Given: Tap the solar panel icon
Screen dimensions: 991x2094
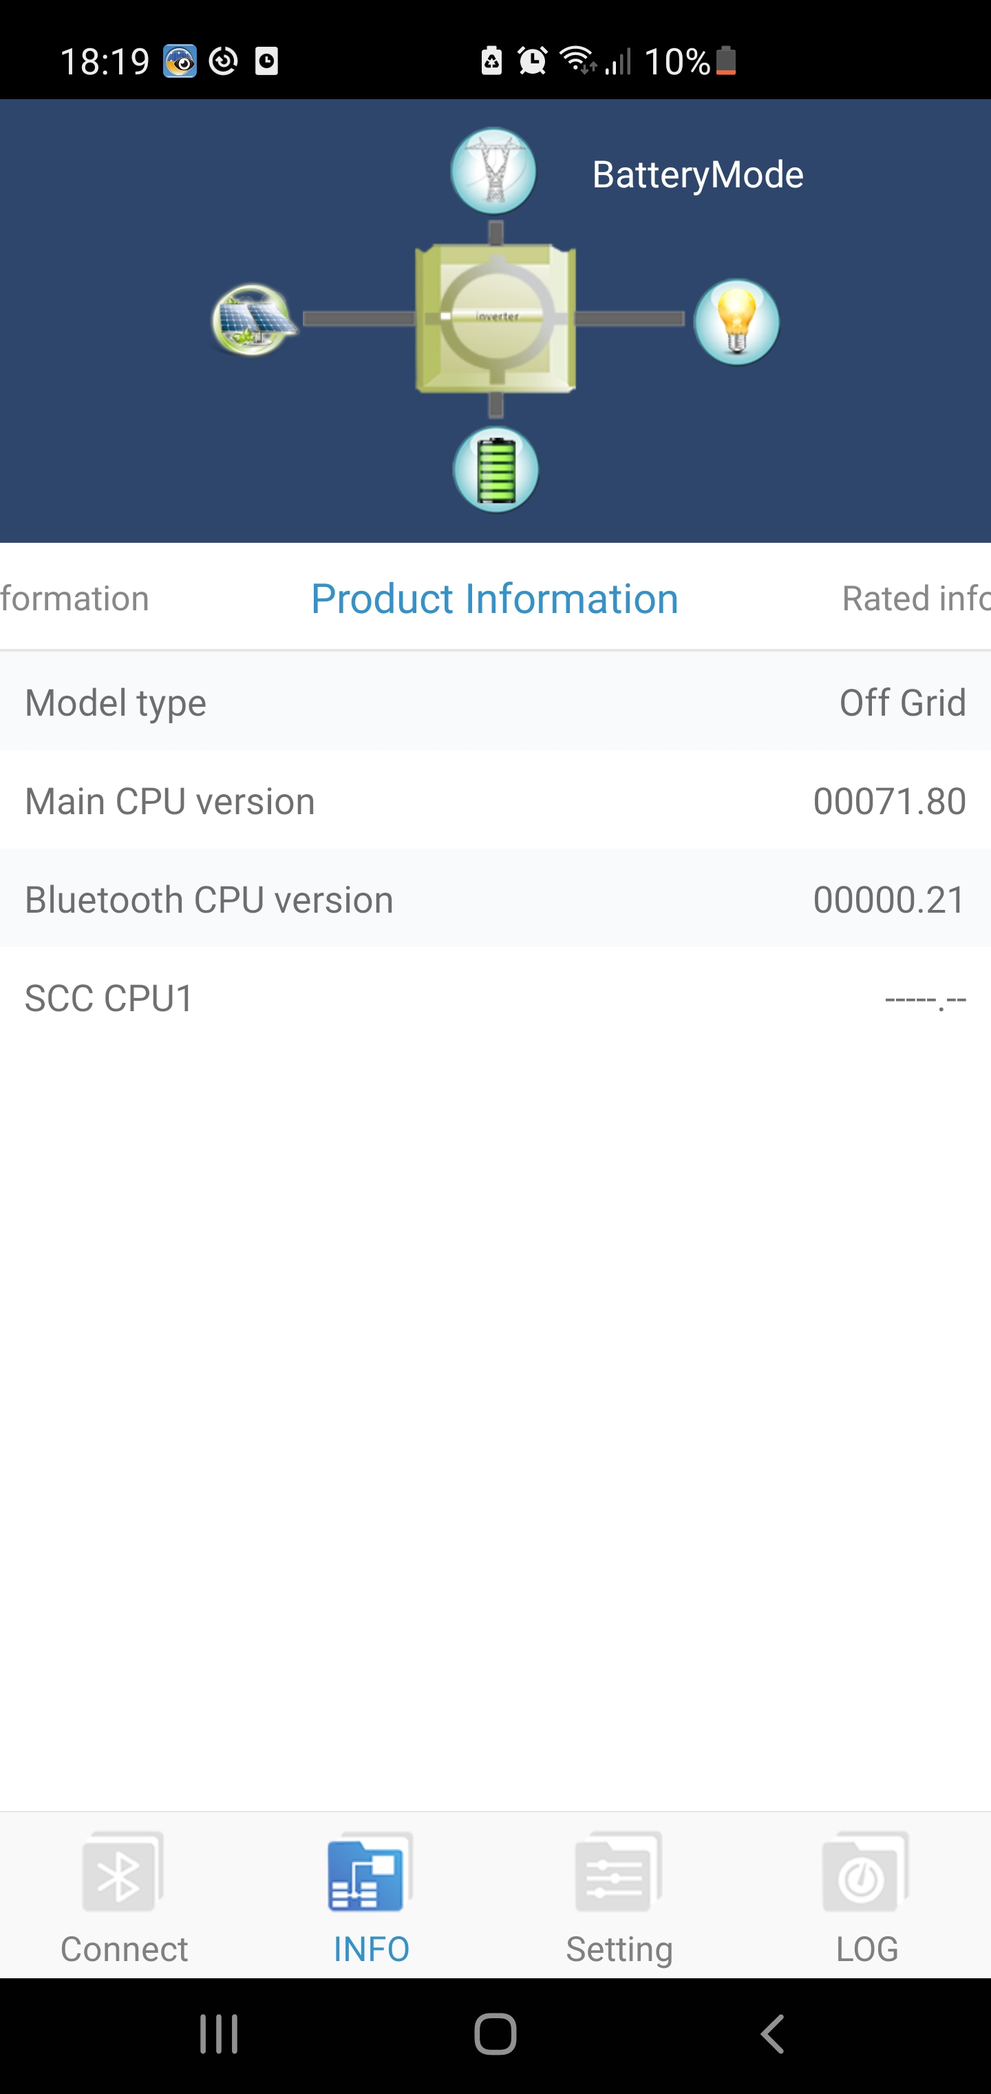Looking at the screenshot, I should [x=253, y=320].
